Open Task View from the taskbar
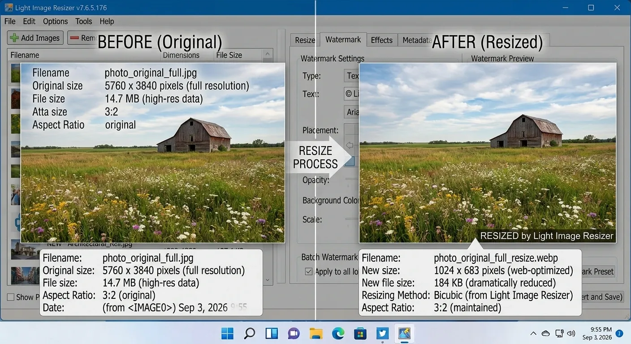Screen dimensions: 631x344 (x=272, y=333)
